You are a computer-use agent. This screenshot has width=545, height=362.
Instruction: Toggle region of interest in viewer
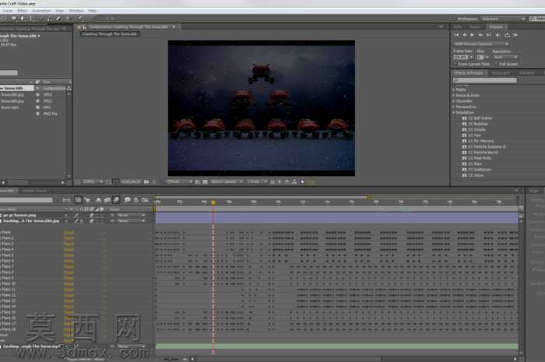[198, 181]
